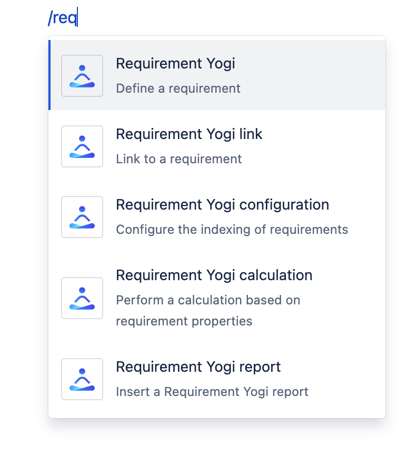The width and height of the screenshot is (418, 455).
Task: Click the 'Link to a requirement' description
Action: click(x=178, y=159)
